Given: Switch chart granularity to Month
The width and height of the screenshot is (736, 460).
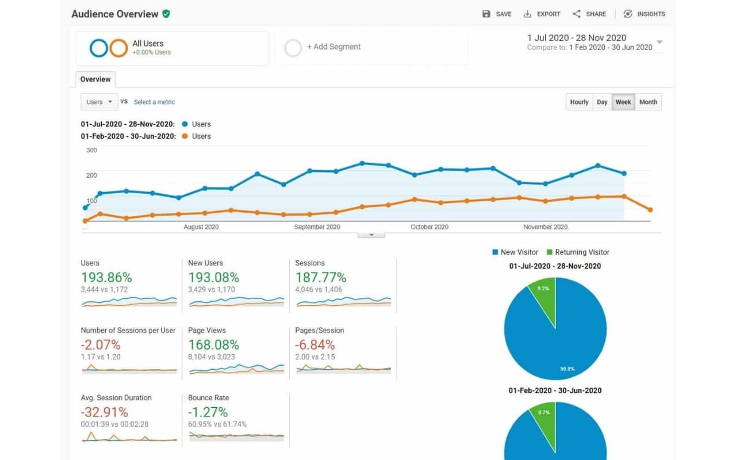Looking at the screenshot, I should pos(648,102).
